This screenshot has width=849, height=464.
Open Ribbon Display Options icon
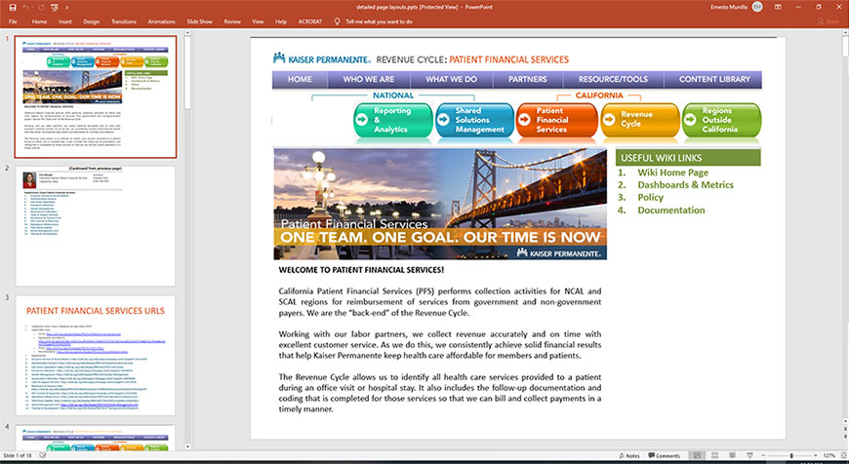778,7
